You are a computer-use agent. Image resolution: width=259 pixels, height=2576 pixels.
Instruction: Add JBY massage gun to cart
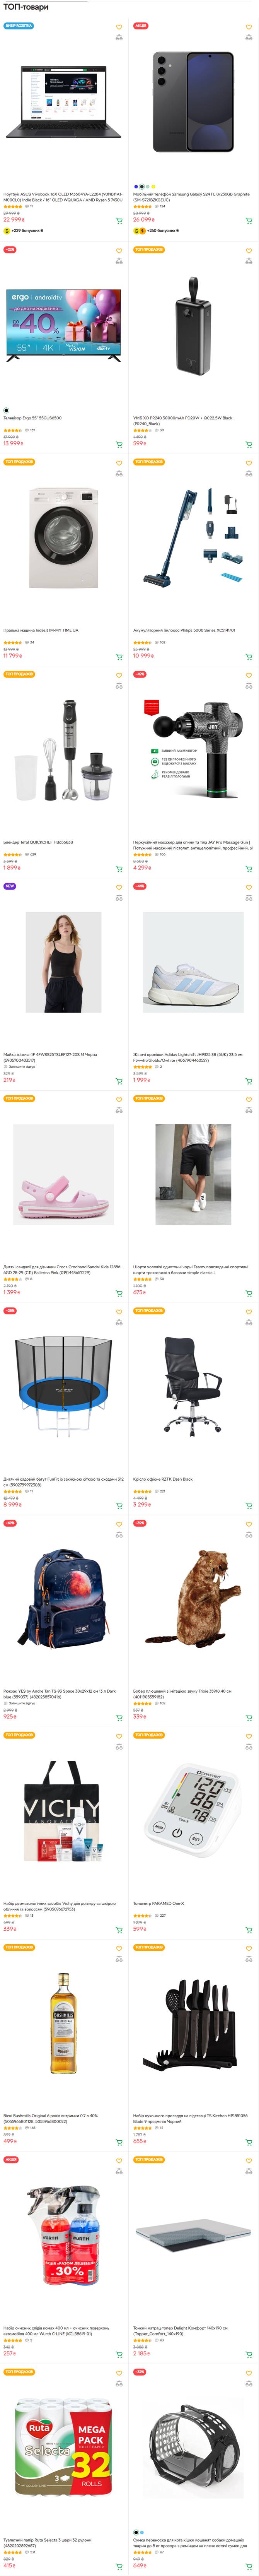pyautogui.click(x=249, y=868)
